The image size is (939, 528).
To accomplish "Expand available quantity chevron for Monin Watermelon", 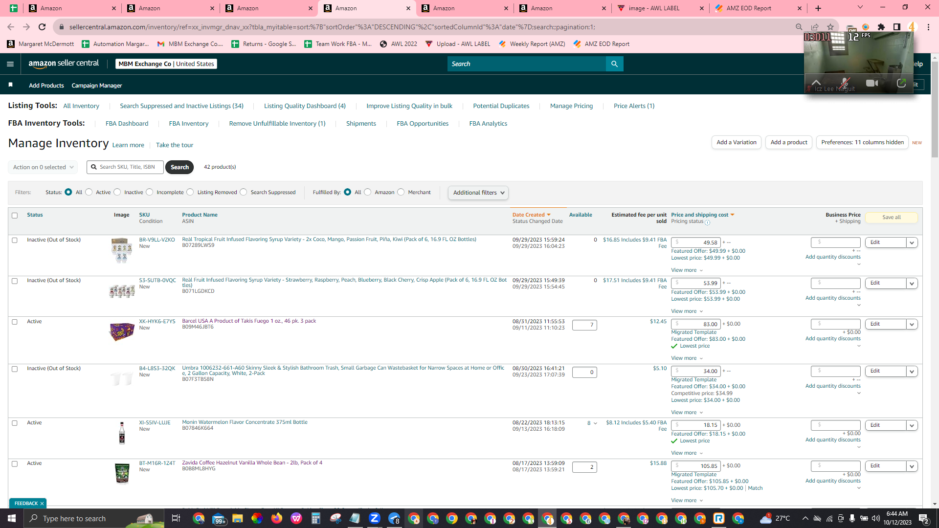I will [595, 423].
